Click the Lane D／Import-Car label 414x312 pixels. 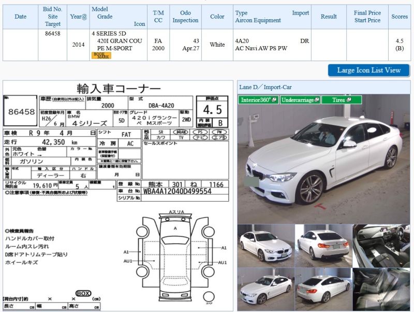[x=265, y=87]
